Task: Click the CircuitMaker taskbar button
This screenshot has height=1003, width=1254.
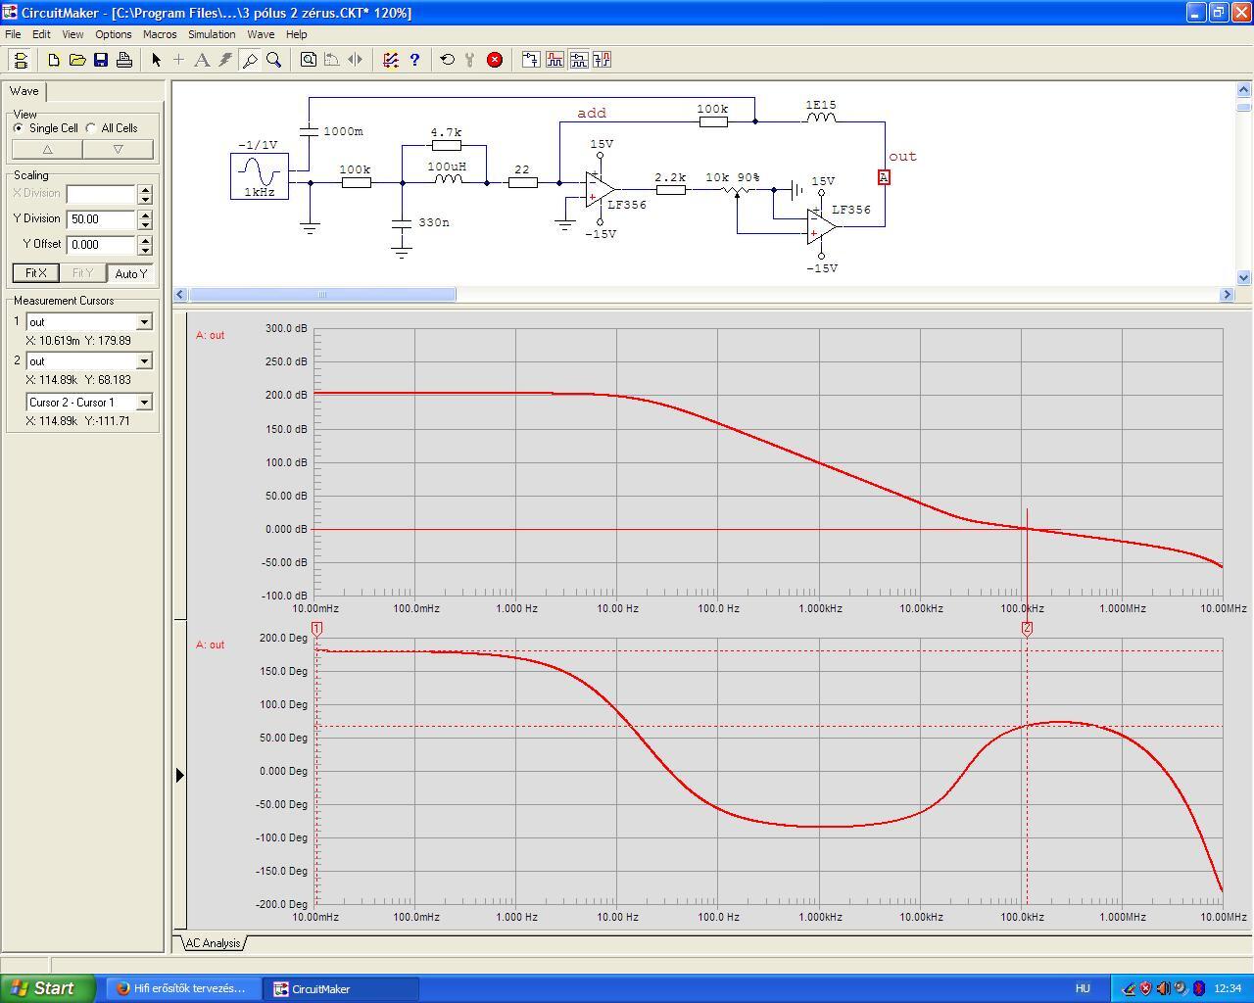Action: 342,988
